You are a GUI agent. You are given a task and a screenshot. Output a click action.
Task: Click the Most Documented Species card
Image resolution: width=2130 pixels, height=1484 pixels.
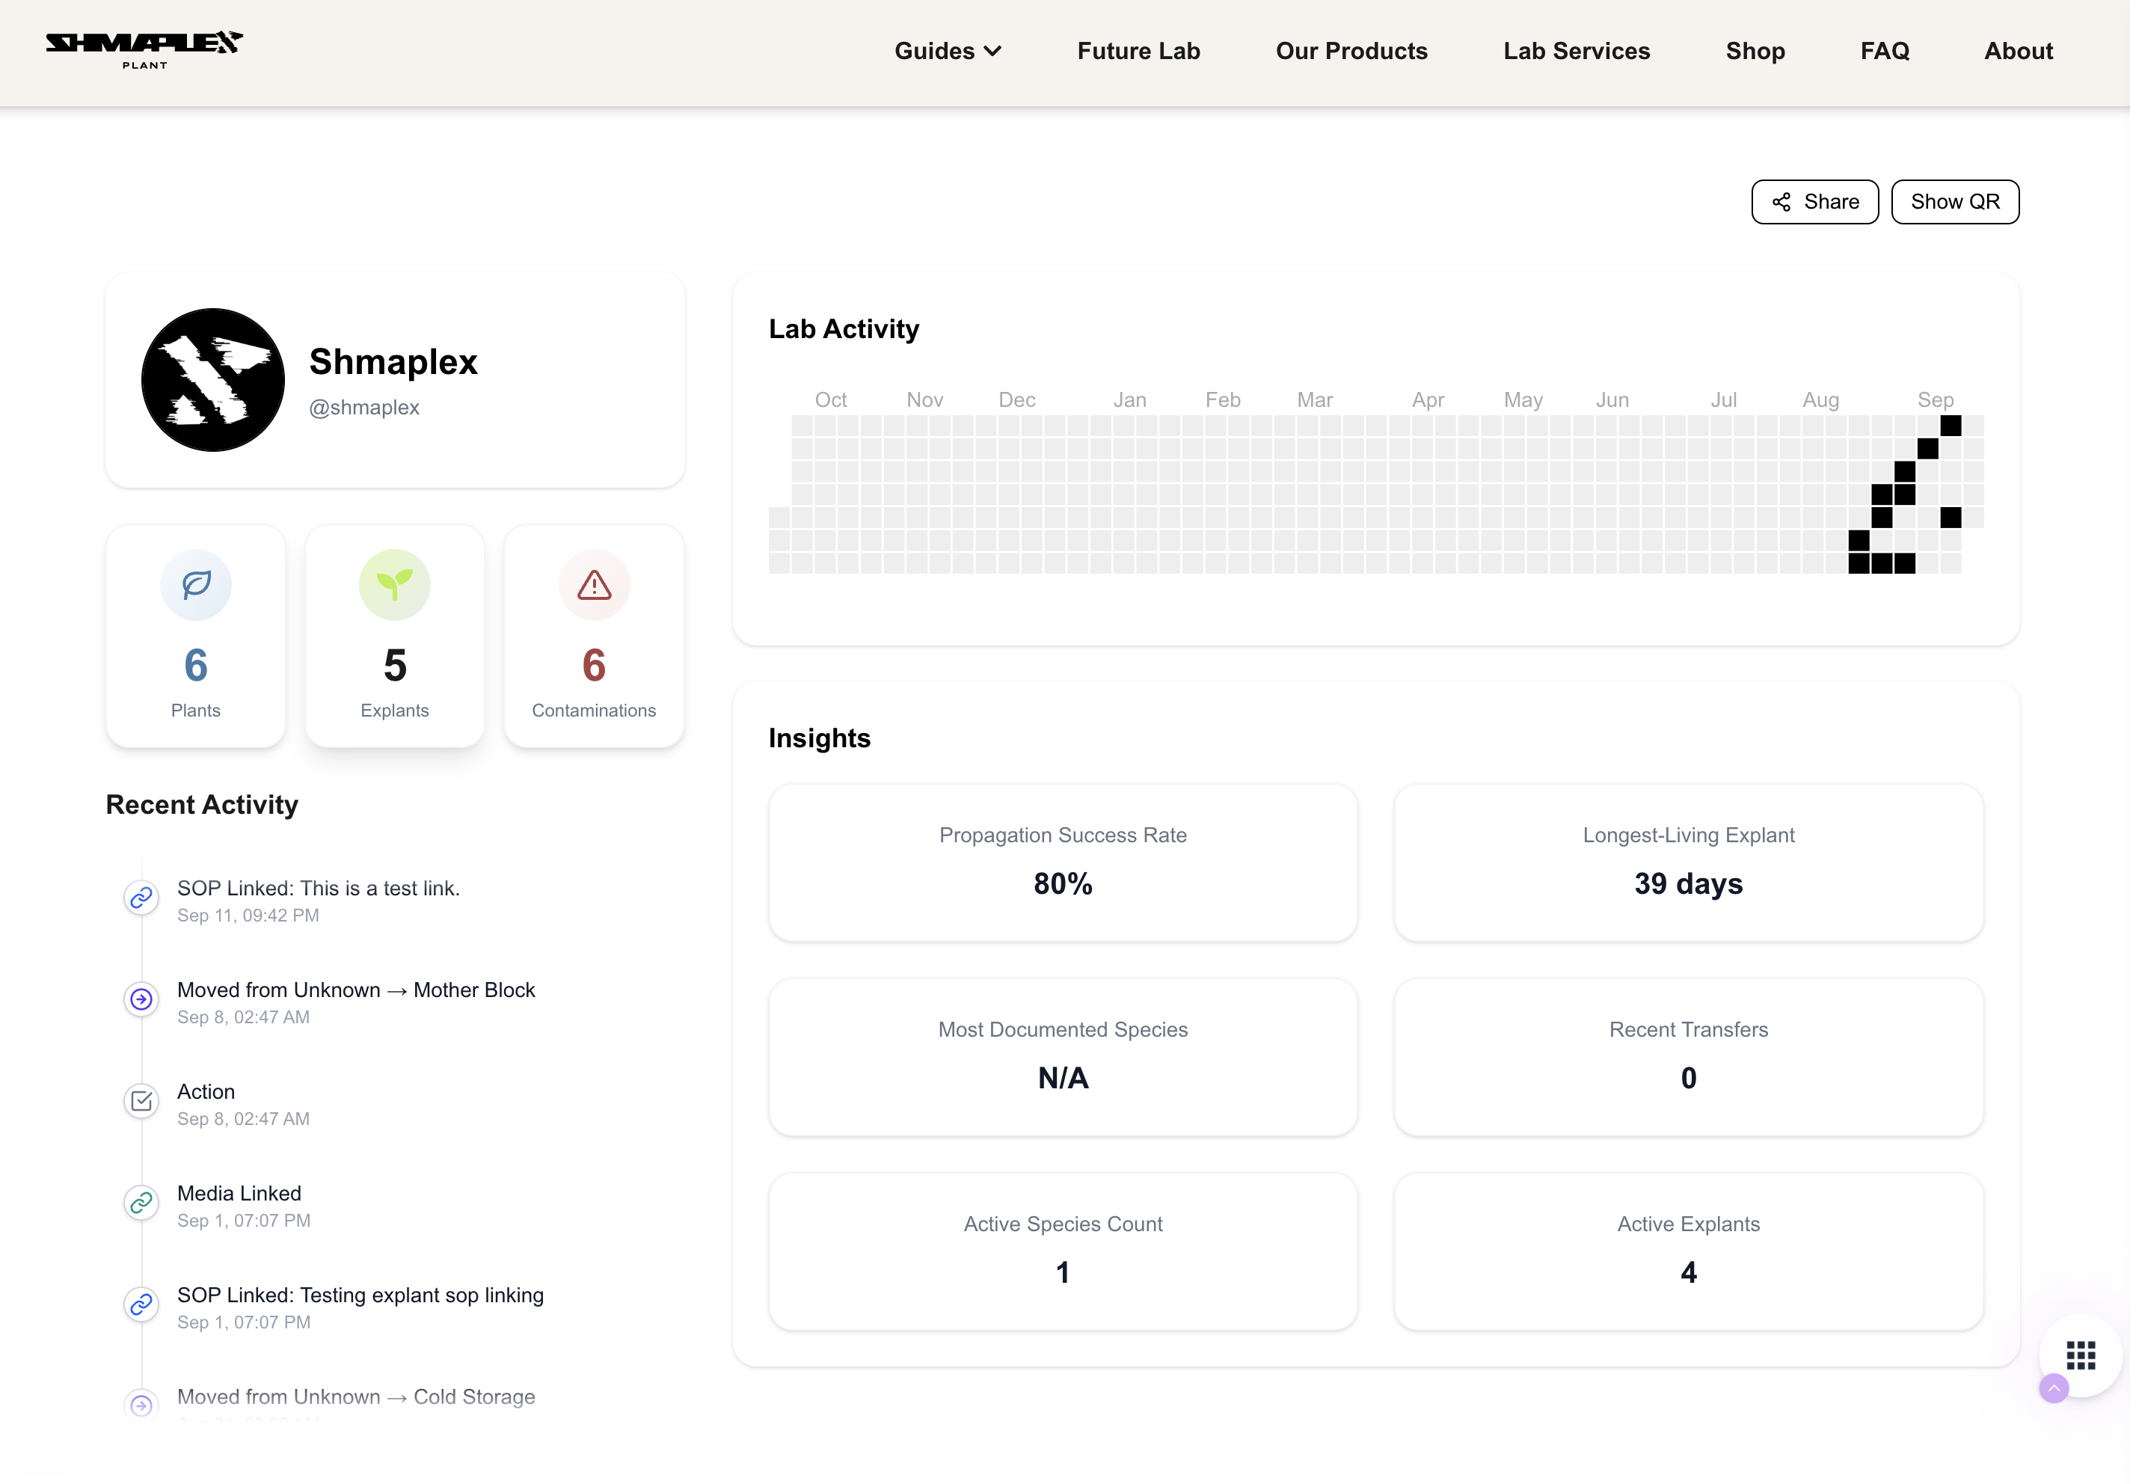(x=1064, y=1057)
